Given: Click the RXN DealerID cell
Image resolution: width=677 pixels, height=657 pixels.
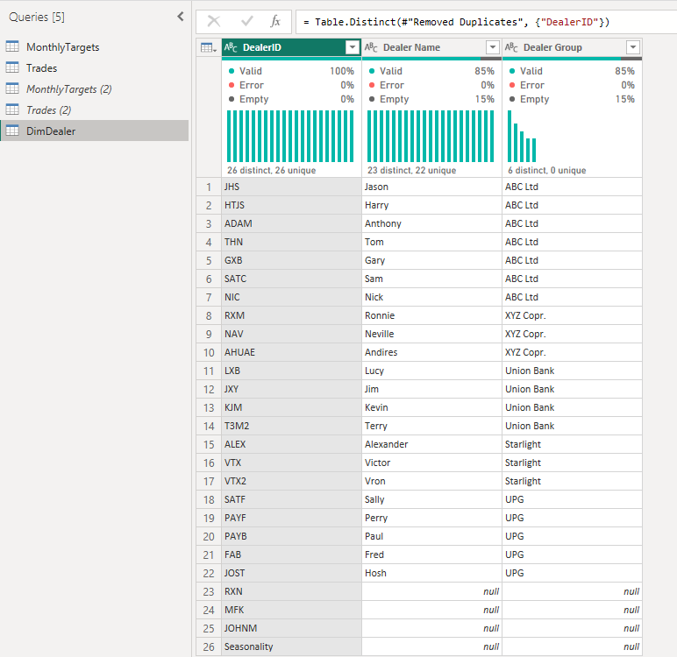Looking at the screenshot, I should click(291, 591).
